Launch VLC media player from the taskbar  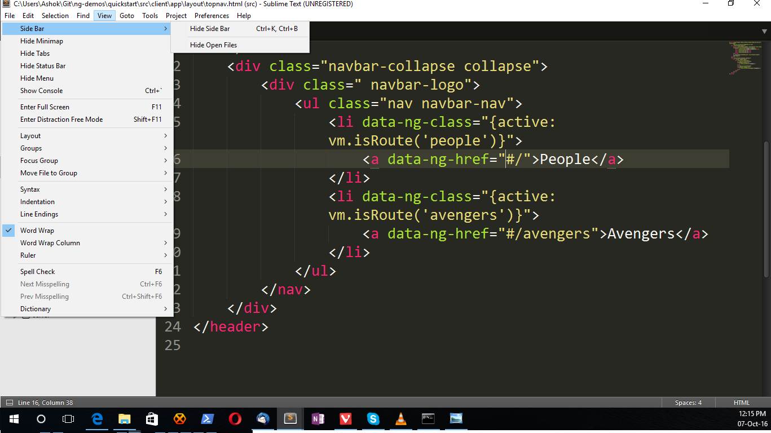click(400, 419)
